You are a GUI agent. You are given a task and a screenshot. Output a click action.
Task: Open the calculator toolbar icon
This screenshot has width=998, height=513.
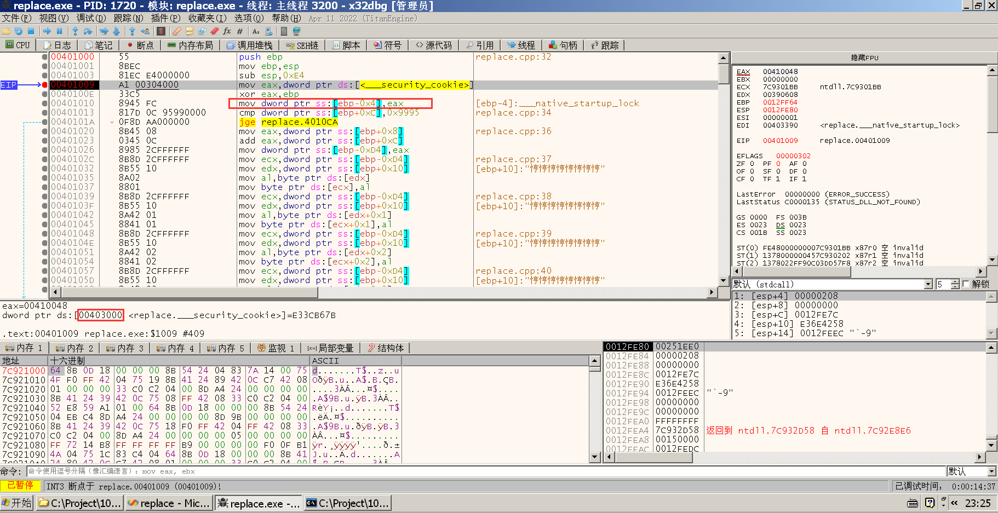coord(284,31)
